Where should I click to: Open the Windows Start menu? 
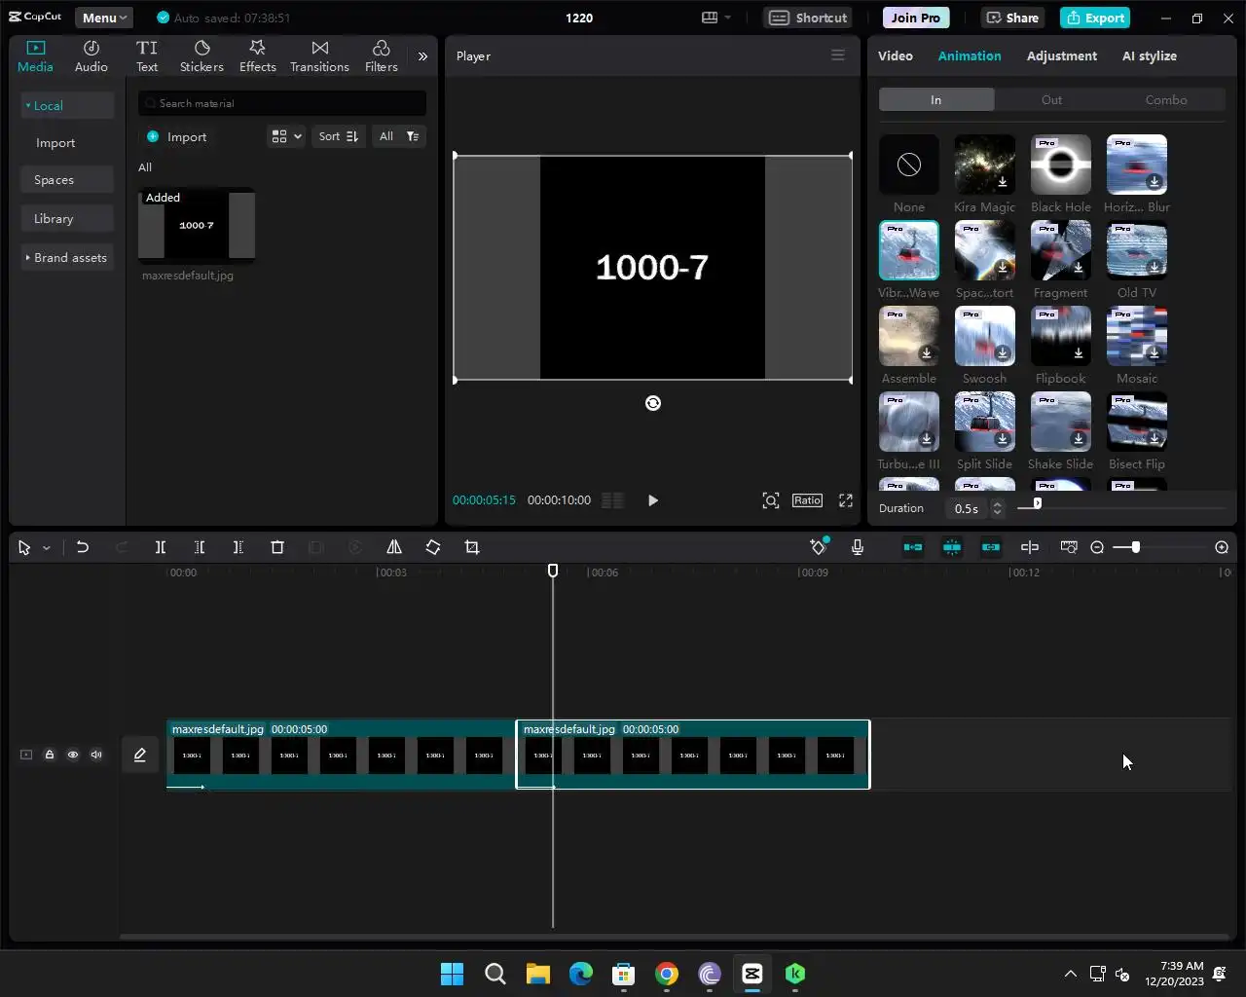click(452, 974)
